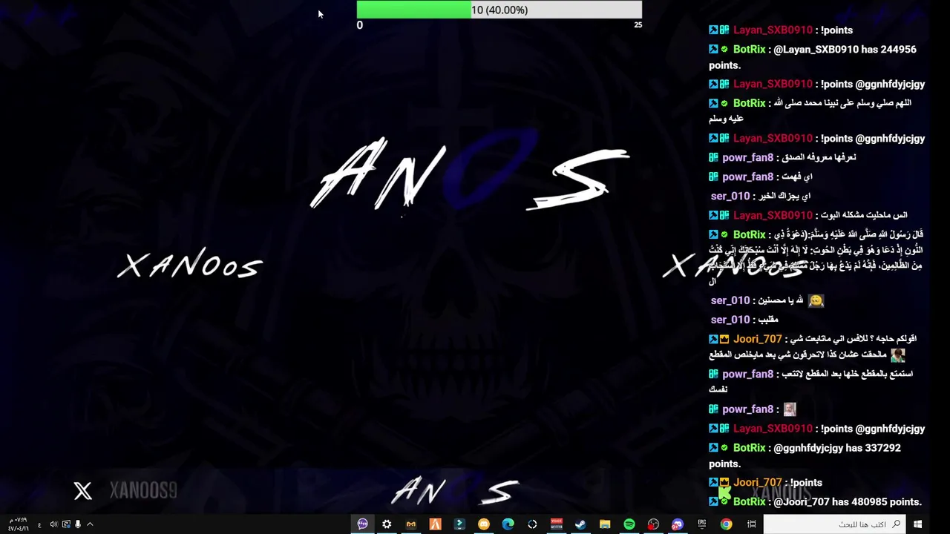Open the orange A app on taskbar
Screen dimensions: 950x534
point(435,524)
